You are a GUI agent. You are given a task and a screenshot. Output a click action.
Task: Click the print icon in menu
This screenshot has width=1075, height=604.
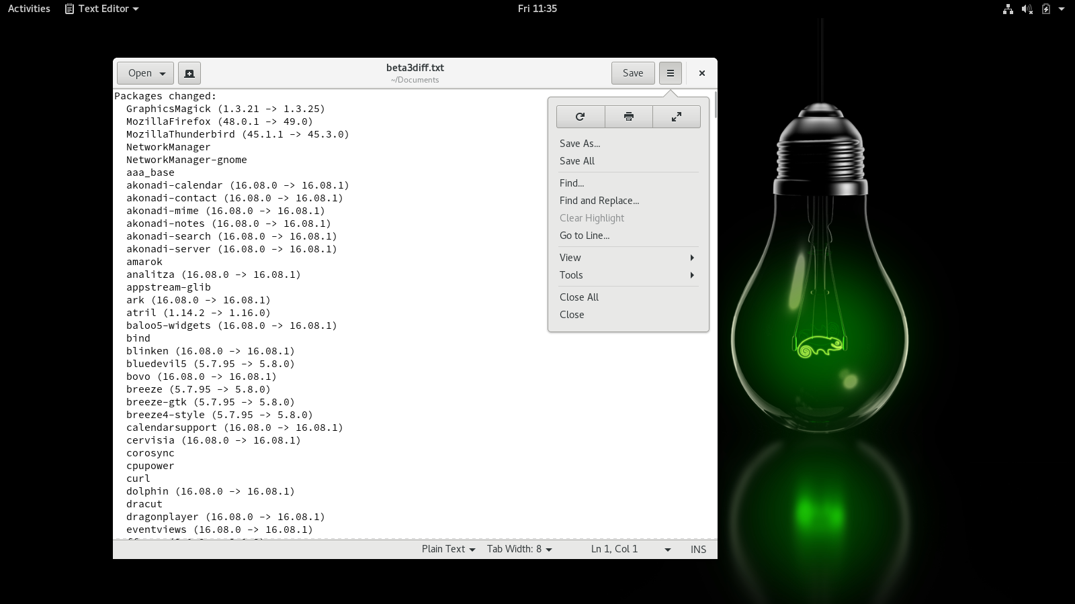pos(629,117)
